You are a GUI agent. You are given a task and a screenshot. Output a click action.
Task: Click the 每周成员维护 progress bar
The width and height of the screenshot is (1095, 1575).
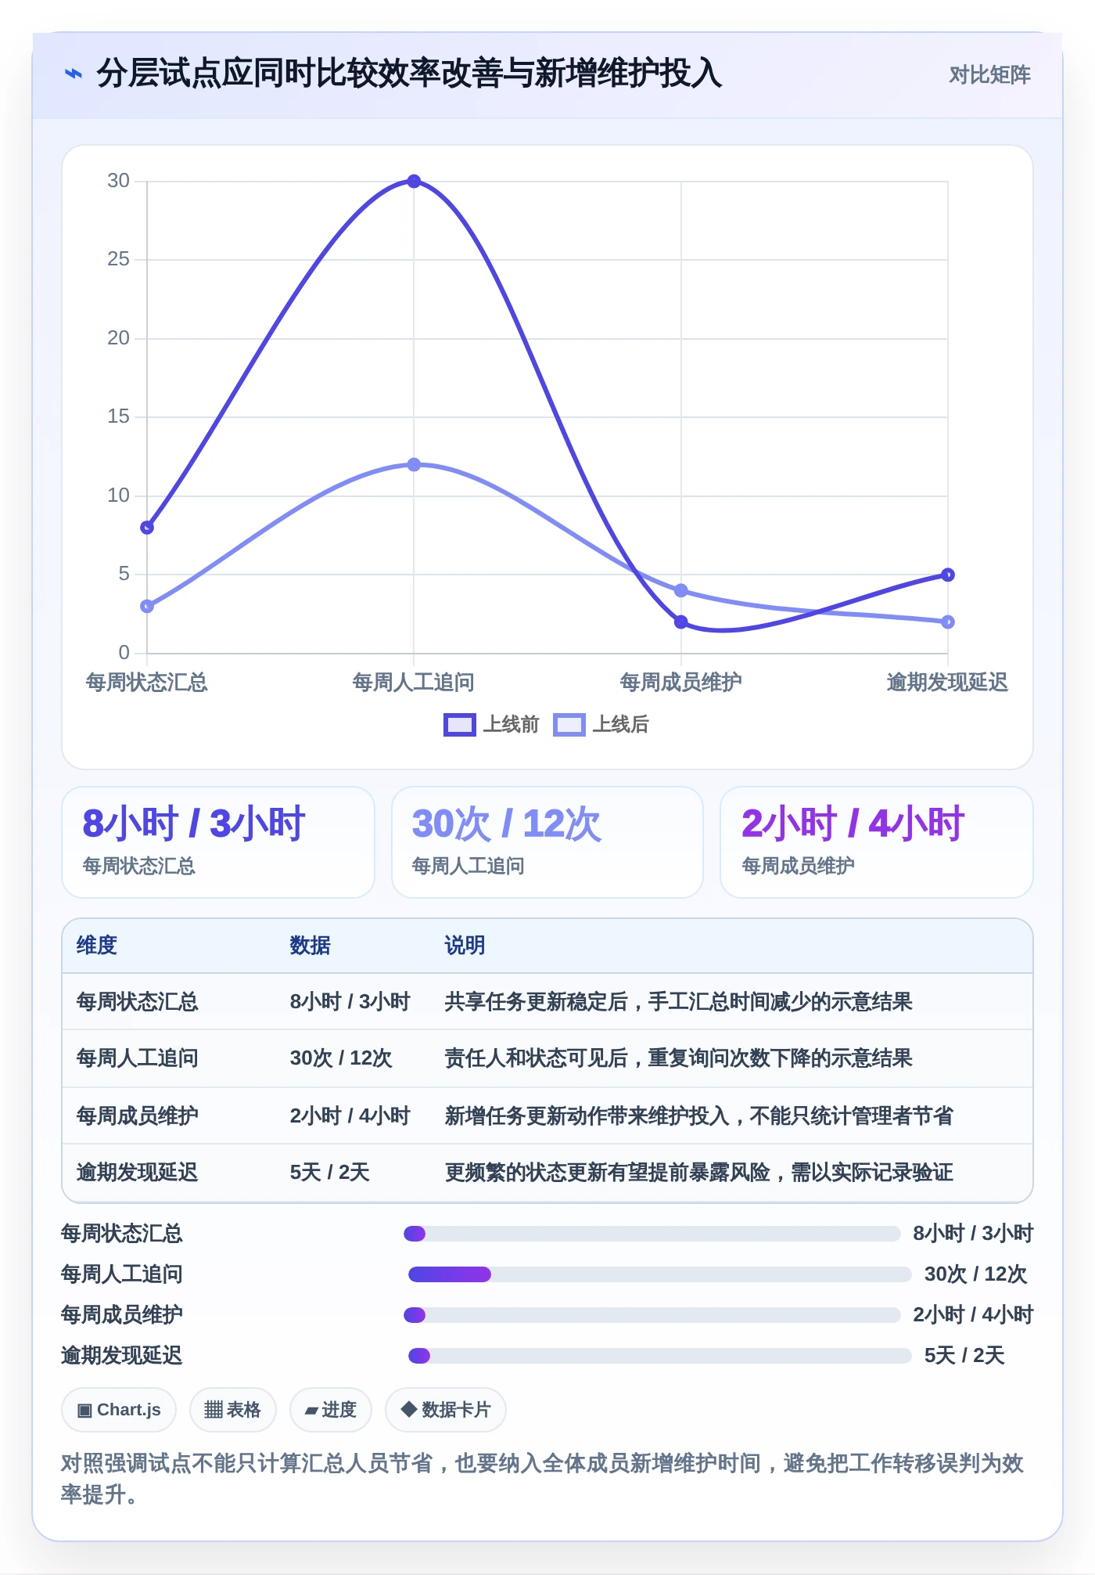(x=652, y=1315)
